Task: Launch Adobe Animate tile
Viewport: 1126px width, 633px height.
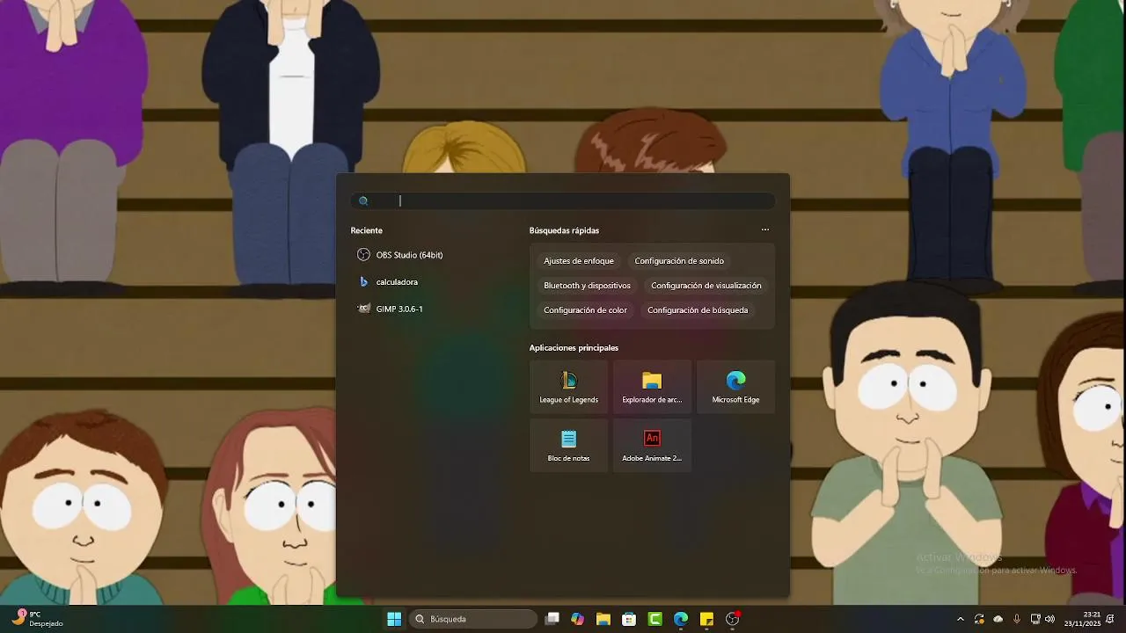Action: pyautogui.click(x=652, y=445)
